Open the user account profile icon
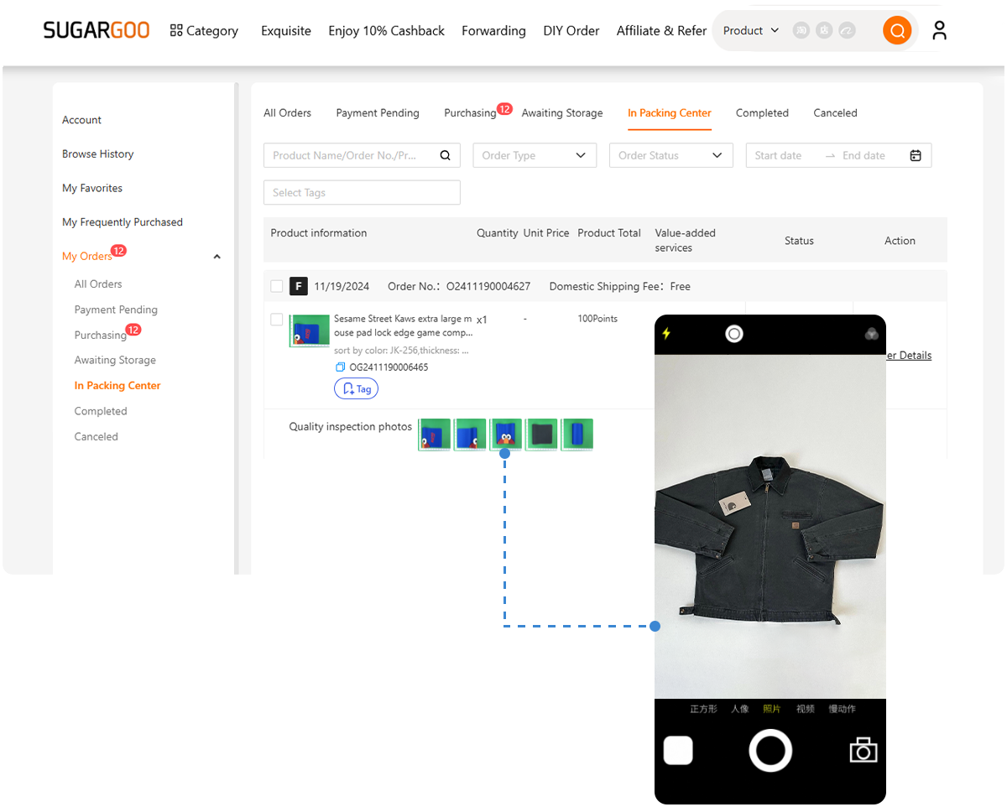Viewport: 1007px width, 807px height. [939, 31]
